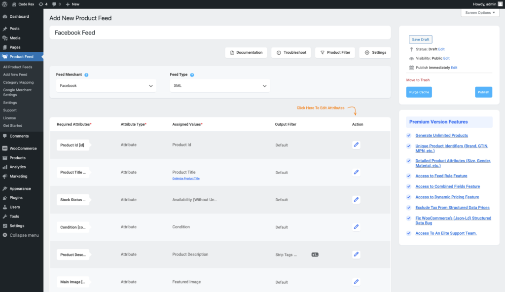Image resolution: width=505 pixels, height=292 pixels.
Task: Open Access To An Elite Support Team link
Action: pyautogui.click(x=446, y=233)
